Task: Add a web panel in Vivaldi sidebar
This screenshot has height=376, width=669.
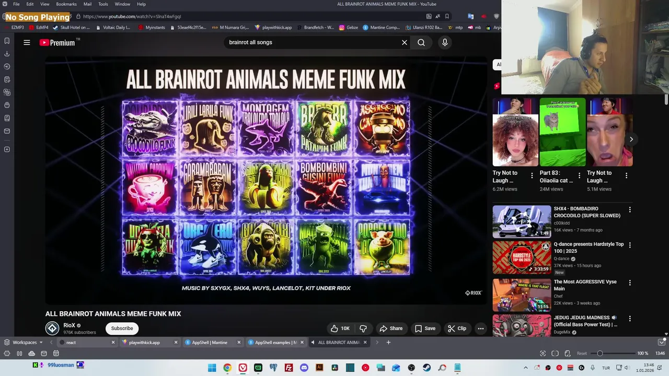Action: pyautogui.click(x=7, y=149)
